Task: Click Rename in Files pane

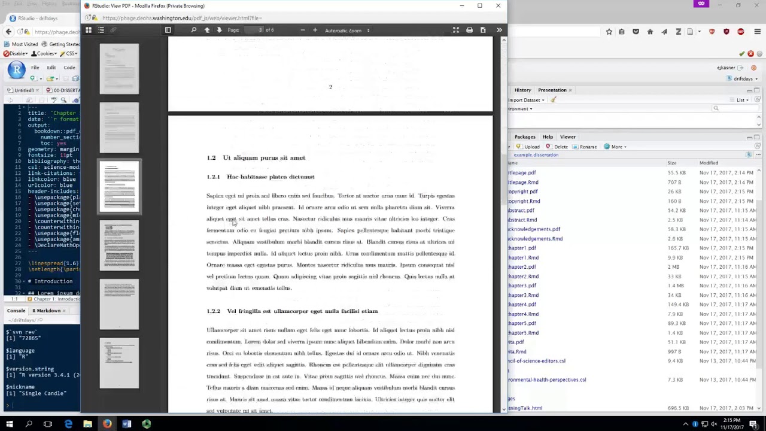Action: pyautogui.click(x=585, y=147)
